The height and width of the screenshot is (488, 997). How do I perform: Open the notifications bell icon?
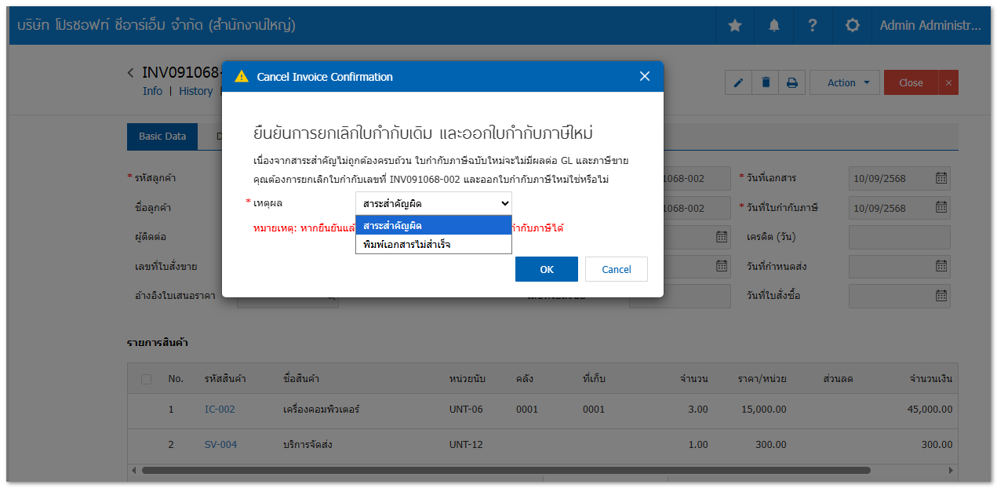pos(774,26)
